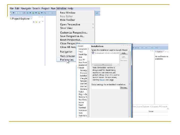The width and height of the screenshot is (180, 135).
Task: Click the green Run toolbar icon
Action: point(33,13)
